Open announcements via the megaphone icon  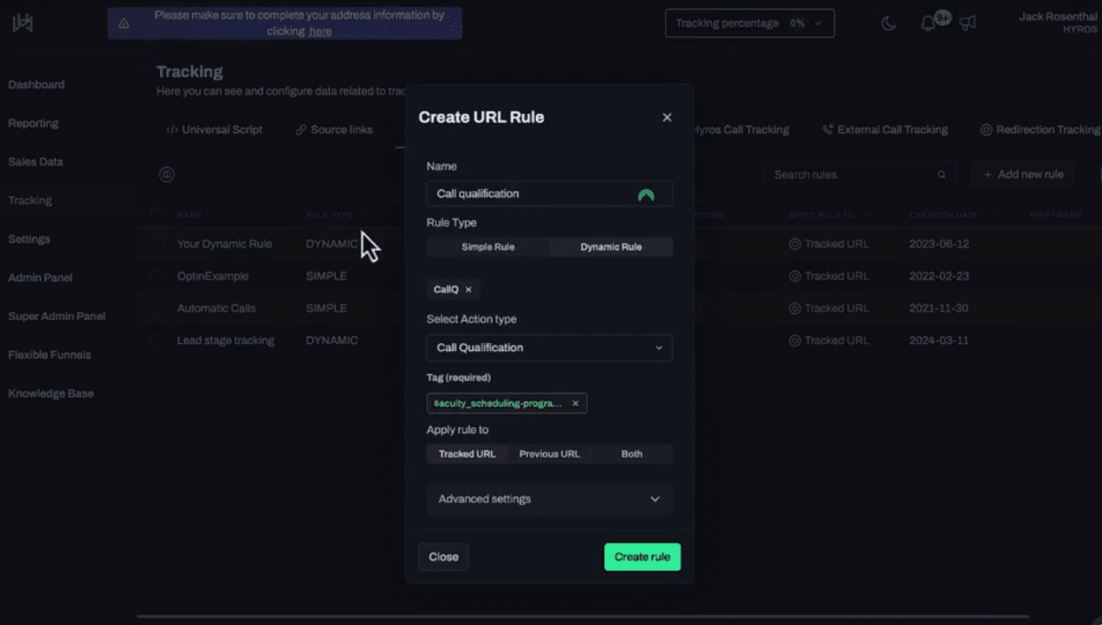(968, 24)
